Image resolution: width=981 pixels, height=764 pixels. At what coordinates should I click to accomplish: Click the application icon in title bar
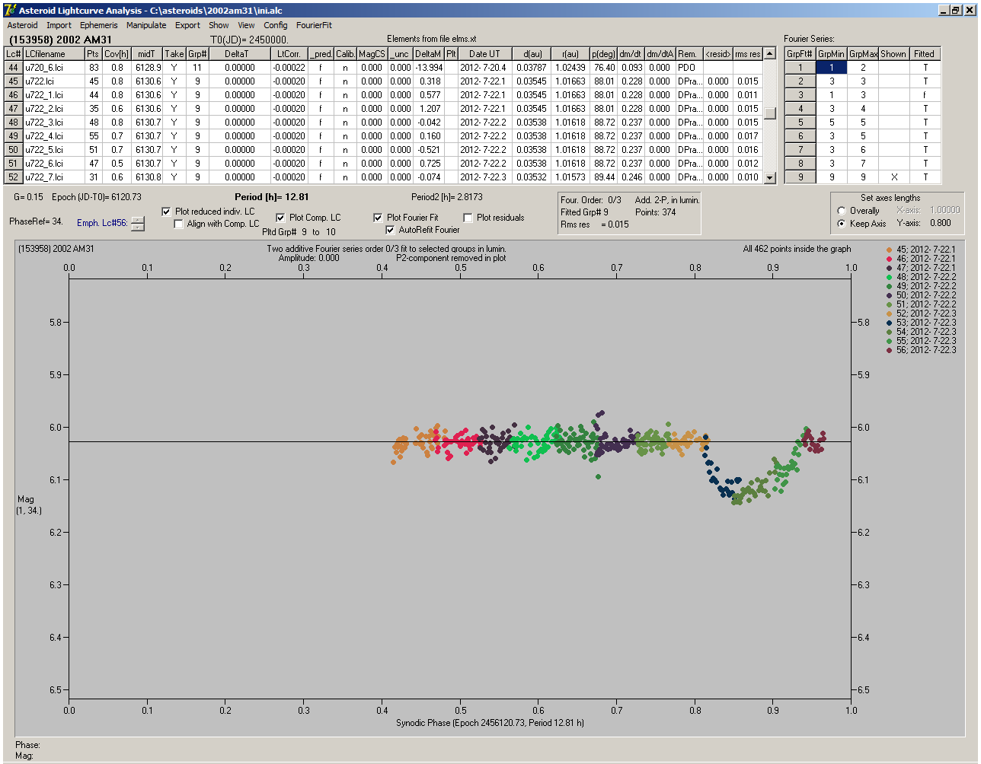[10, 10]
